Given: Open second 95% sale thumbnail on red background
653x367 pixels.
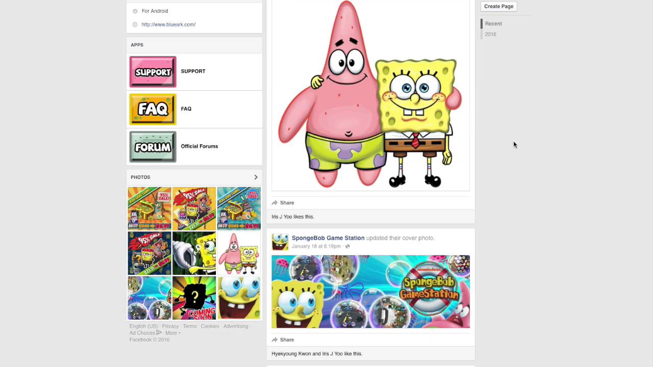Looking at the screenshot, I should point(194,208).
